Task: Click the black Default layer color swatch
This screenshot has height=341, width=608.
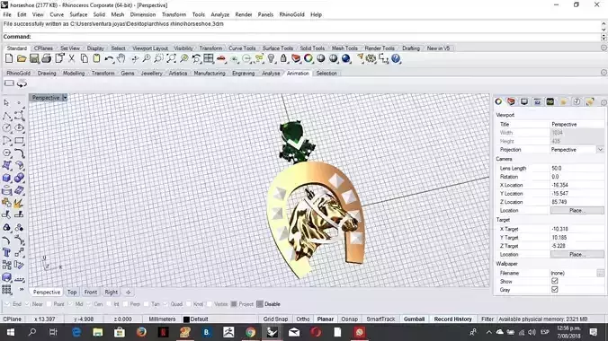Action: pos(186,319)
